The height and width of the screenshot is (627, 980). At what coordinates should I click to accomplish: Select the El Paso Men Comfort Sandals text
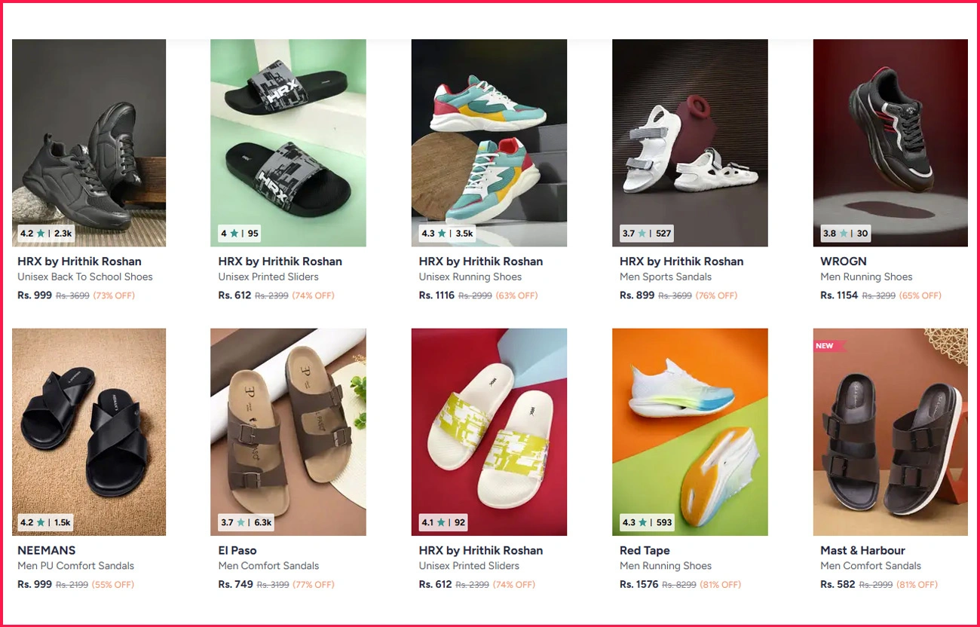268,565
